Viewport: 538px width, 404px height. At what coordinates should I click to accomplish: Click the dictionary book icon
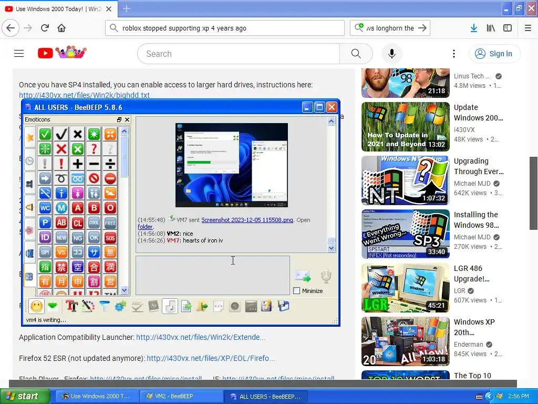point(153,306)
